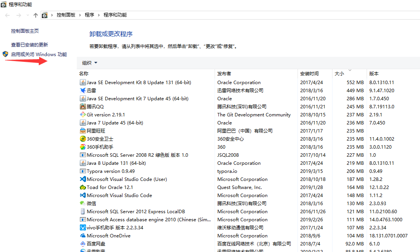This screenshot has height=252, width=420.
Task: Open the 组织 dropdown menu
Action: click(89, 63)
